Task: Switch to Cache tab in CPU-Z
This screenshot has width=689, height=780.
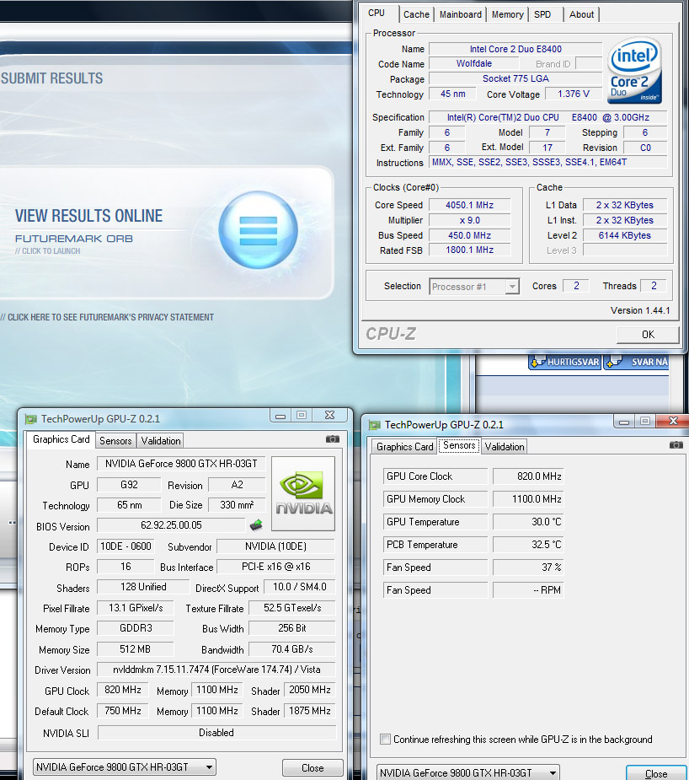Action: (416, 14)
